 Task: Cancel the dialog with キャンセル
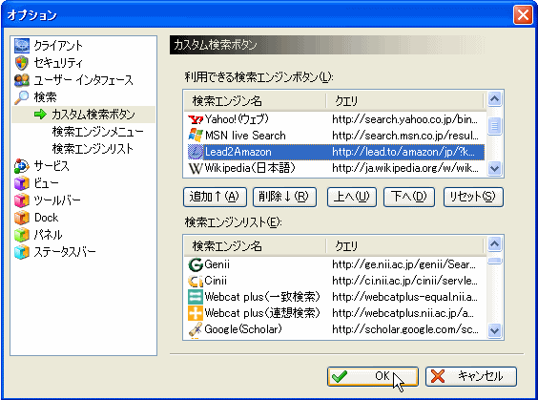coord(471,376)
